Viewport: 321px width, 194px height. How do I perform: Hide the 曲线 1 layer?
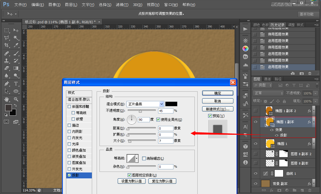click(256, 173)
